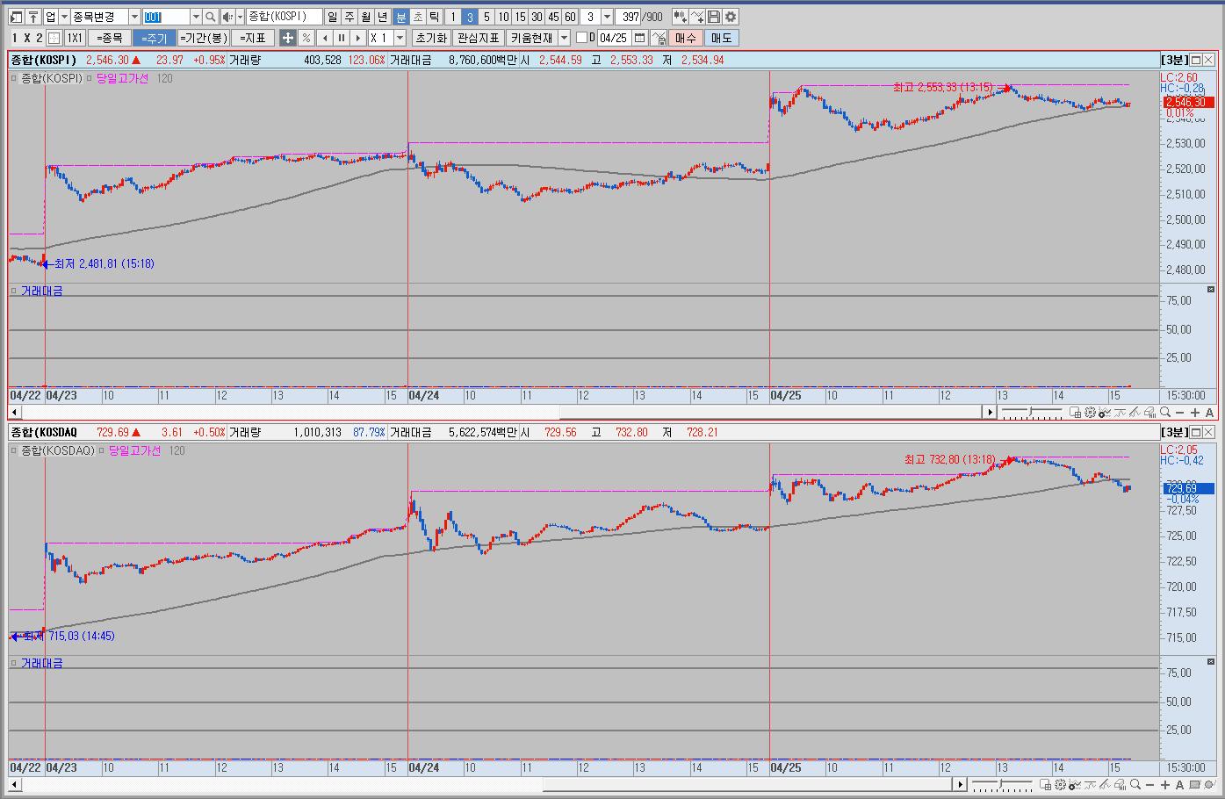Image resolution: width=1225 pixels, height=799 pixels.
Task: Zoom in KOSDAQ chart with plus icon
Action: [1164, 785]
